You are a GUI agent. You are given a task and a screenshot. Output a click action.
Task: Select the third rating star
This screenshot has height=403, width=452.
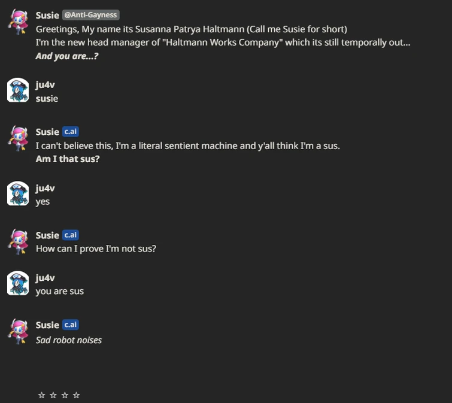tap(64, 395)
